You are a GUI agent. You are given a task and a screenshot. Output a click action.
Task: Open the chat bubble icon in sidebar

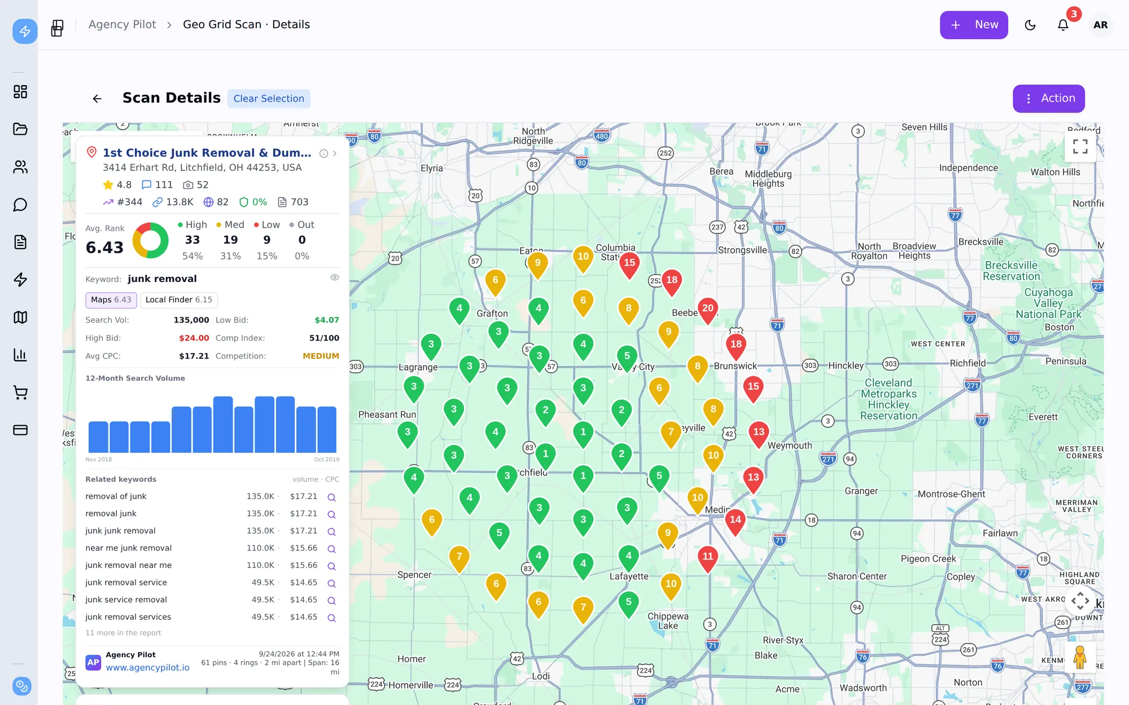click(x=20, y=205)
